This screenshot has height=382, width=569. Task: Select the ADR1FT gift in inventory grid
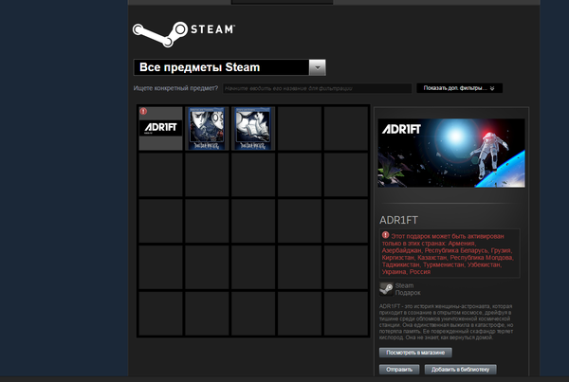click(160, 129)
